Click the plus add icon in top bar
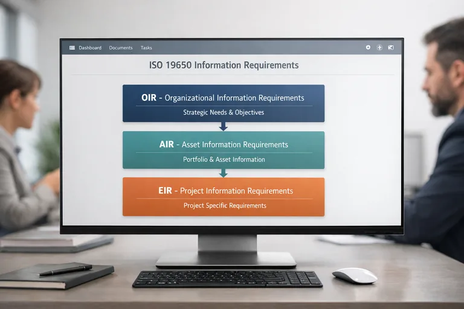 click(x=379, y=47)
